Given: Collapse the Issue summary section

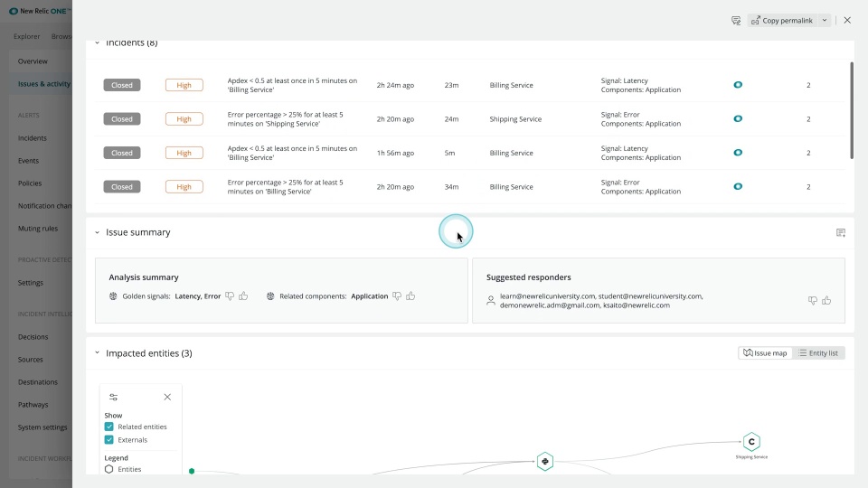Looking at the screenshot, I should pos(97,232).
